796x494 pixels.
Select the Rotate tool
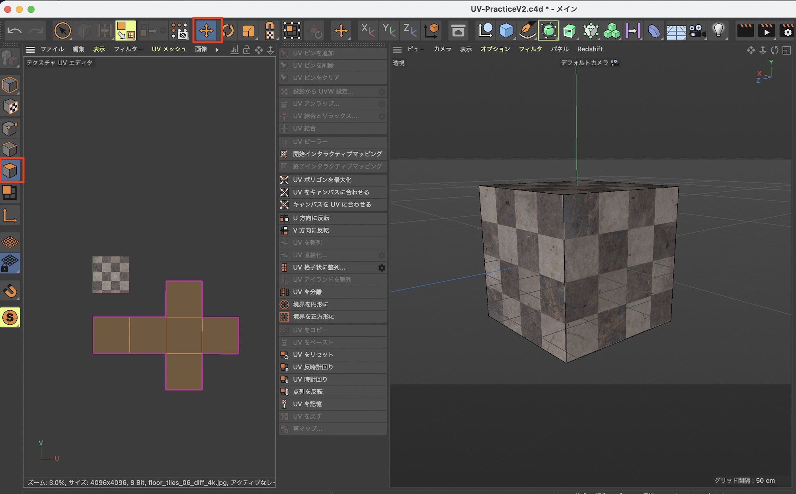pos(228,31)
